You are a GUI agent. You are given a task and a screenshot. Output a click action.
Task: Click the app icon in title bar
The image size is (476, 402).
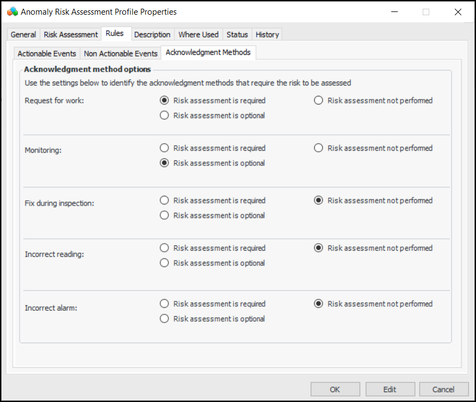(12, 11)
